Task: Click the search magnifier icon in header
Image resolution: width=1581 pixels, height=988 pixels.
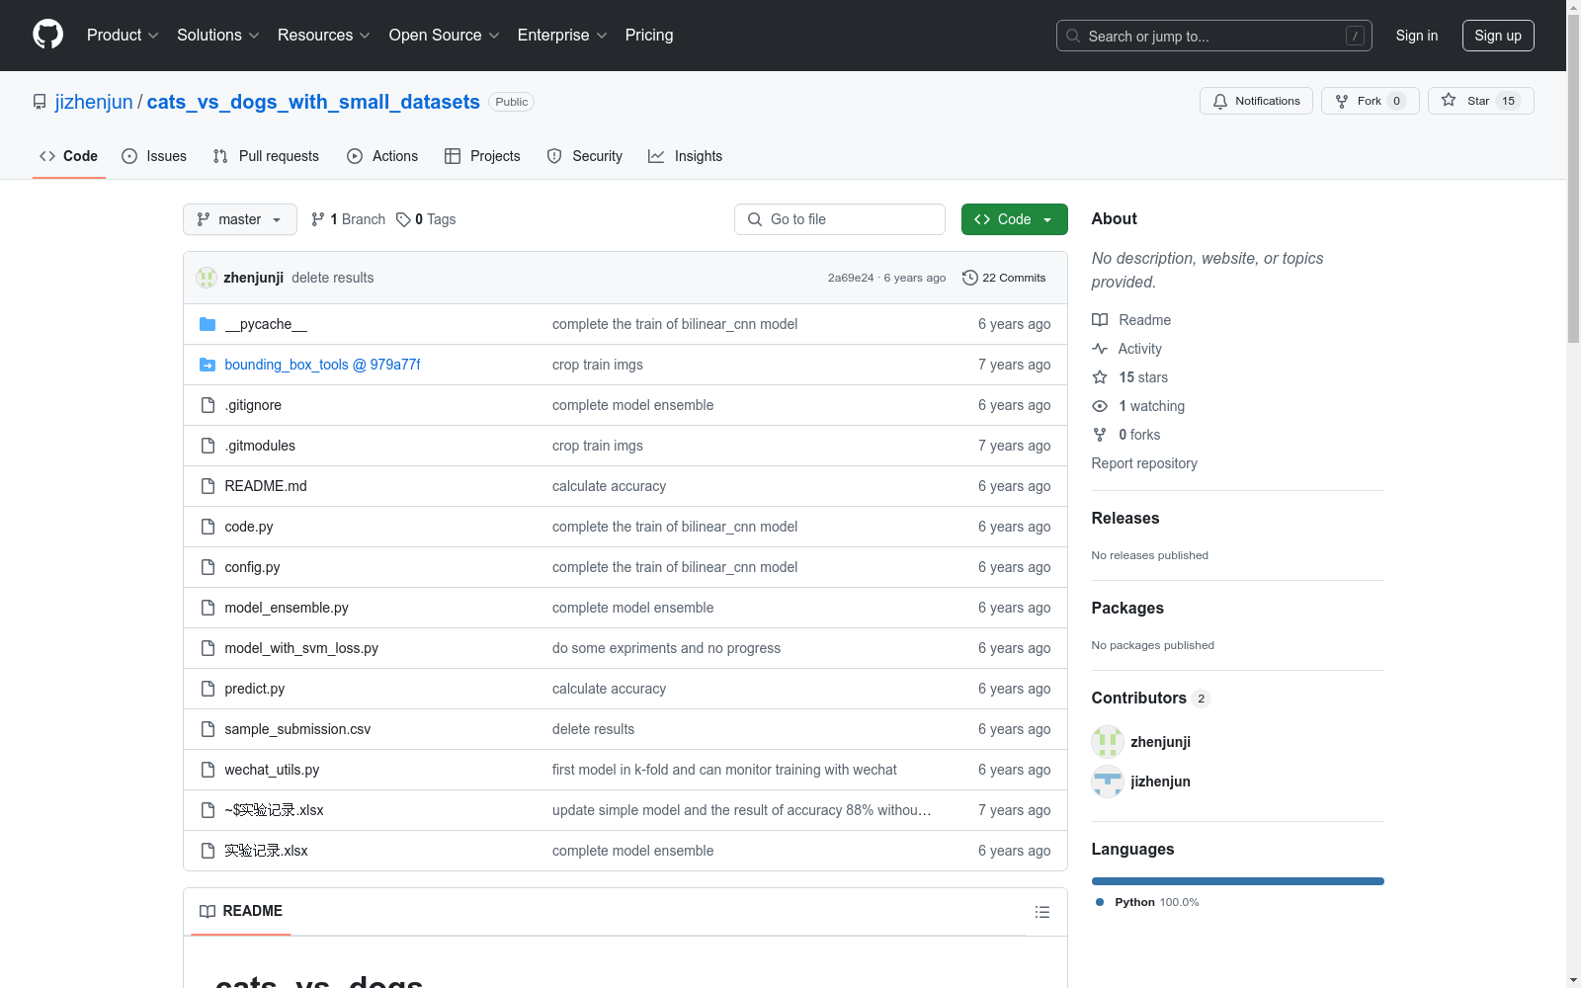Action: coord(1073,36)
